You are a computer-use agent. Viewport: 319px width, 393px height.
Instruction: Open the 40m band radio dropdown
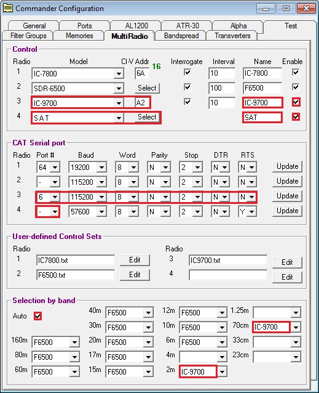pyautogui.click(x=149, y=312)
